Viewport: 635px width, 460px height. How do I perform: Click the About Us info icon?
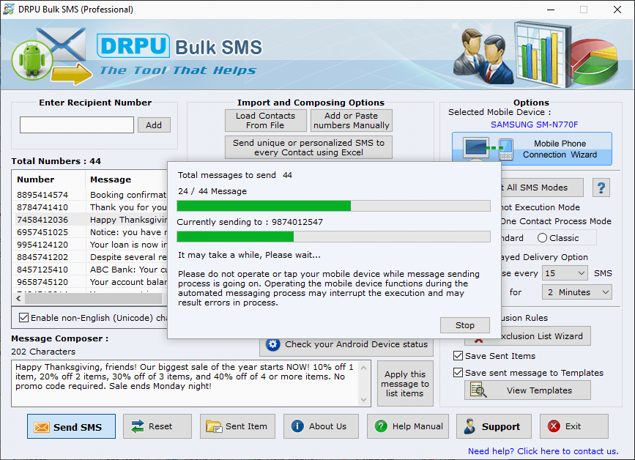pyautogui.click(x=297, y=426)
